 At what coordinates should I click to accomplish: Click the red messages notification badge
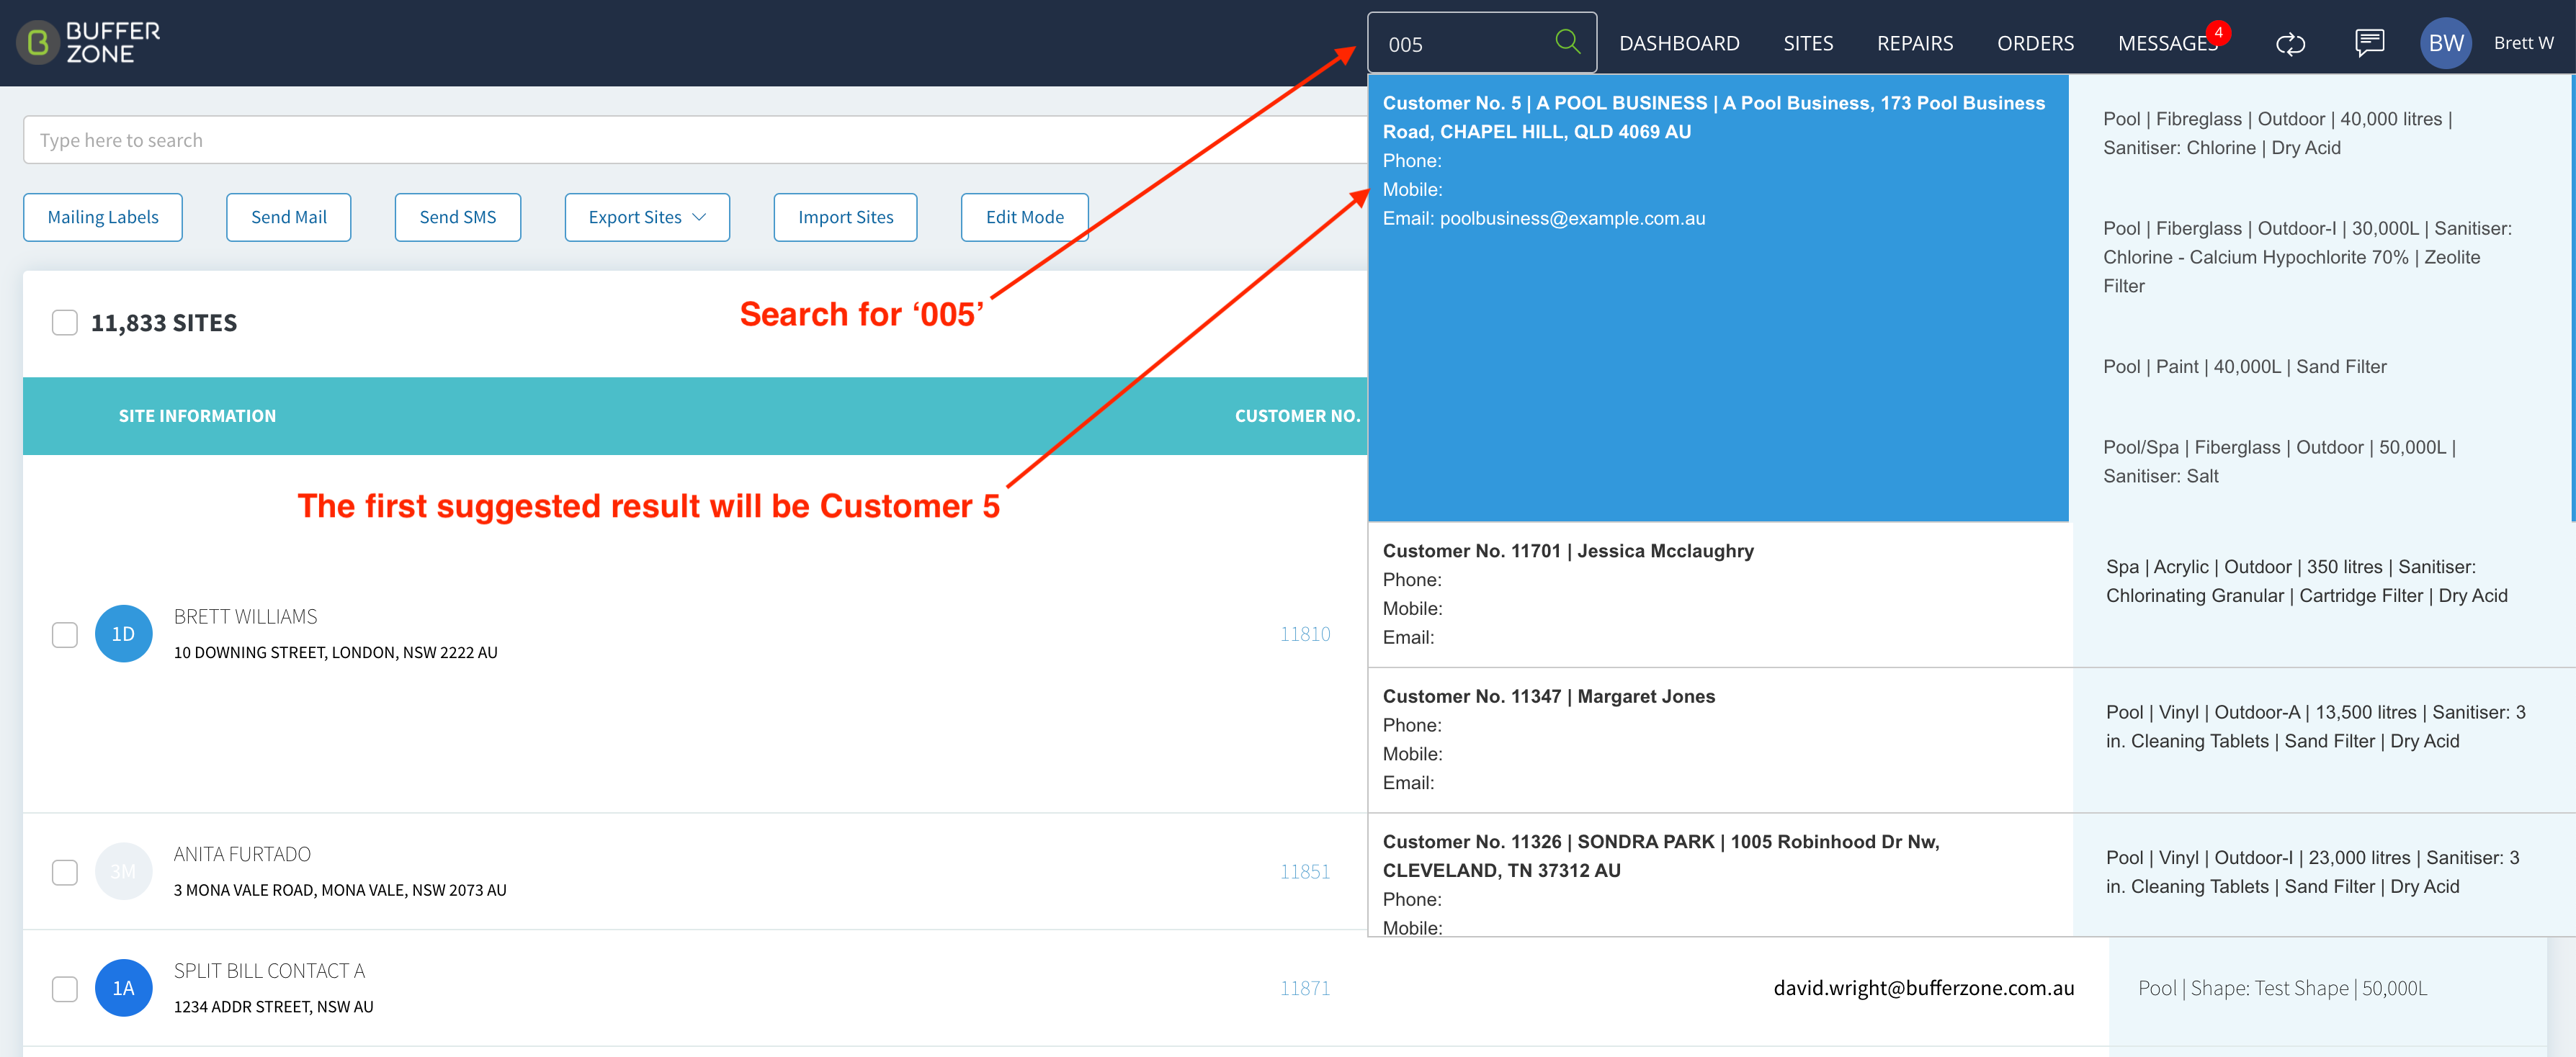(2218, 32)
